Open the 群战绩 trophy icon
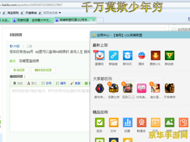 pos(169,55)
